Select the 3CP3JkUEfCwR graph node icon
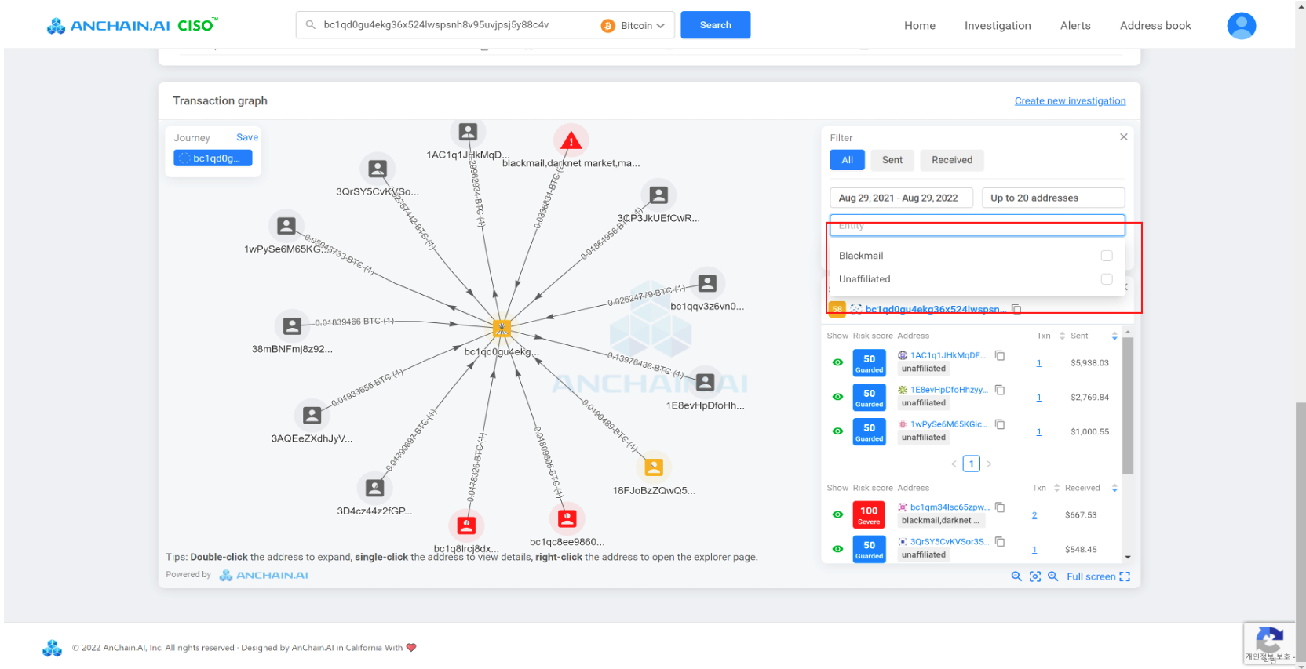The height and width of the screenshot is (669, 1306). tap(658, 195)
